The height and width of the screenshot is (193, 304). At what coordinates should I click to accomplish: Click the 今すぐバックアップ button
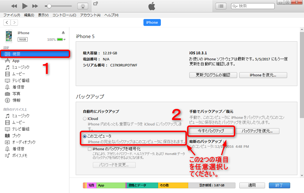click(211, 131)
